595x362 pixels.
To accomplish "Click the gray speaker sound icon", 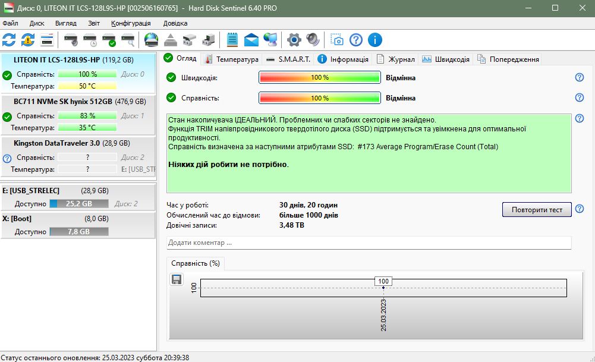I will 313,40.
